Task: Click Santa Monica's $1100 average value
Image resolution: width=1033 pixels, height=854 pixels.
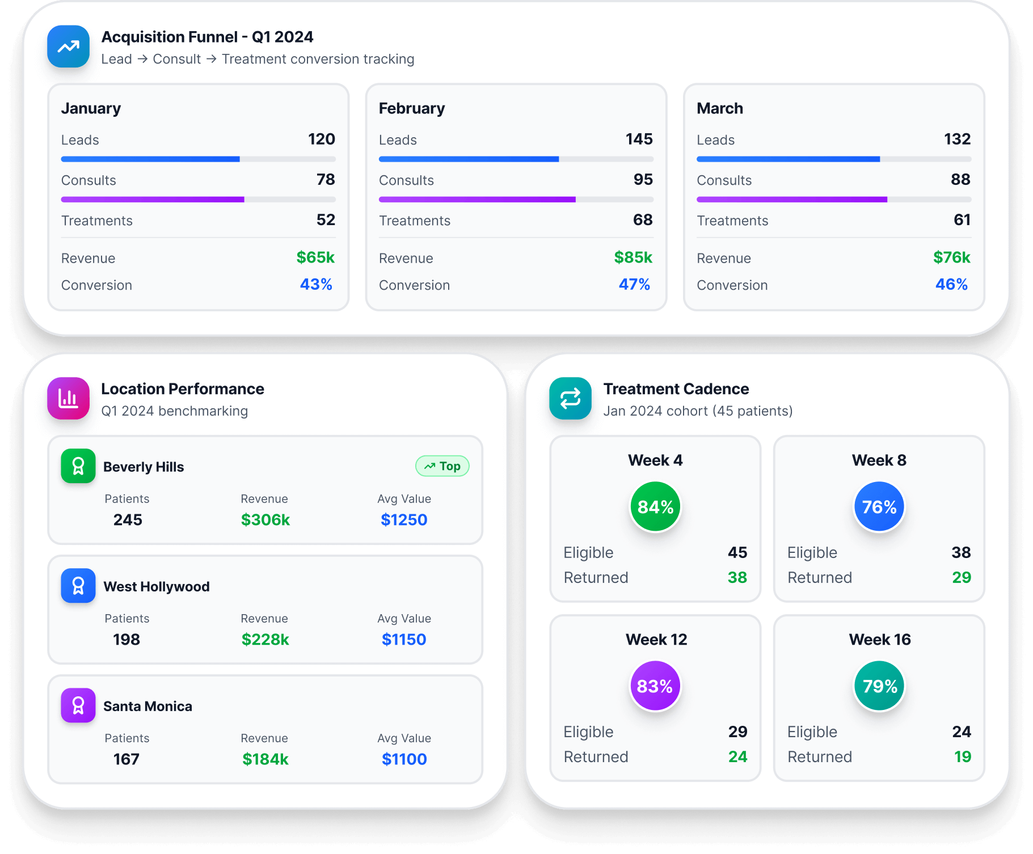Action: (x=404, y=759)
